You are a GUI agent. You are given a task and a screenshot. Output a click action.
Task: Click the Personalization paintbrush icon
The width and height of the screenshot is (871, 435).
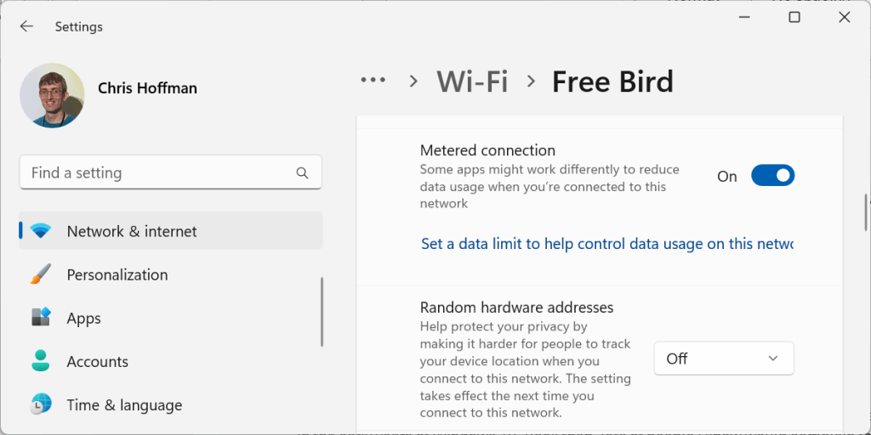(x=41, y=274)
